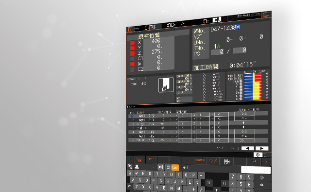Image resolution: width=311 pixels, height=192 pixels.
Task: Go to next tool data page arrow
Action: [262, 148]
